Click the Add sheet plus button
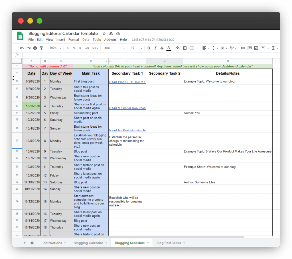 tap(25, 243)
